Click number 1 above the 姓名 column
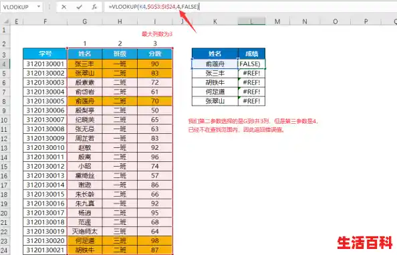 click(85, 44)
